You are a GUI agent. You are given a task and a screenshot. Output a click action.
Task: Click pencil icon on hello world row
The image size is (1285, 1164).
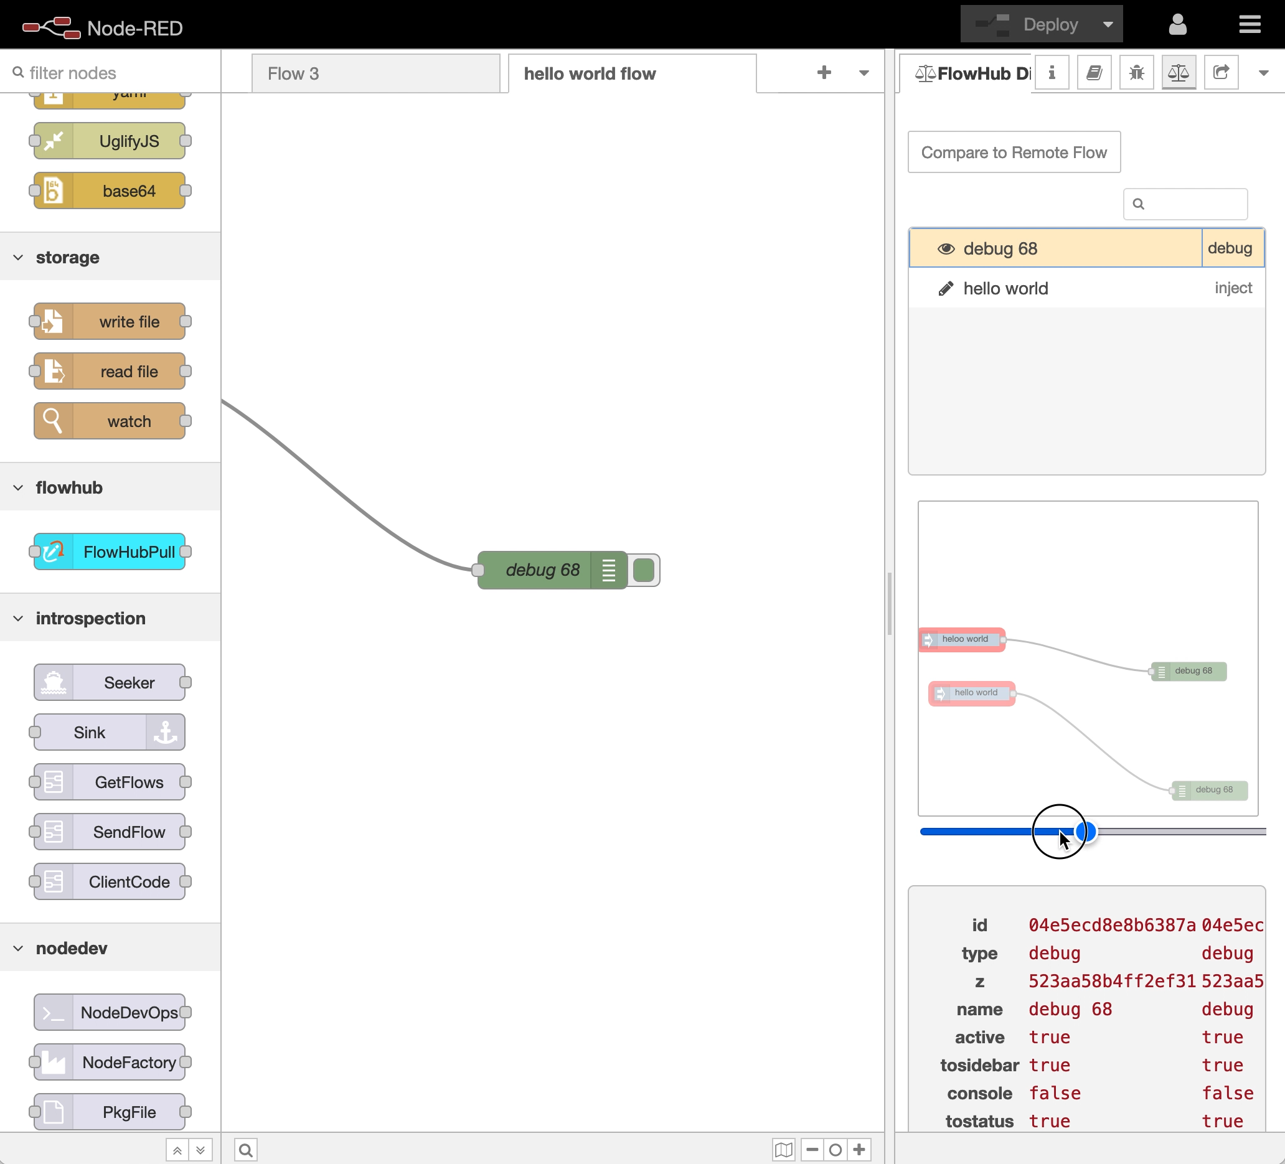[946, 288]
